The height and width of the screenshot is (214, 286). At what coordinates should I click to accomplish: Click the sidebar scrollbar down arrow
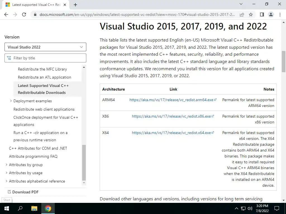[84, 183]
